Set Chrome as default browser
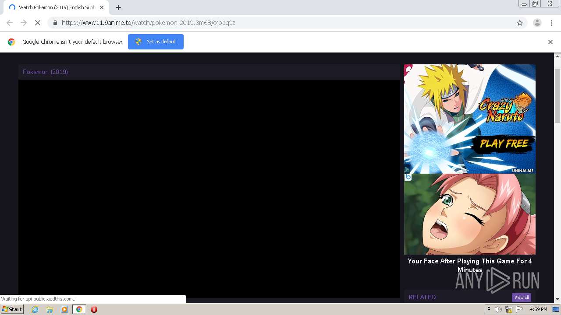Screen dimensions: 561x315 (156, 42)
